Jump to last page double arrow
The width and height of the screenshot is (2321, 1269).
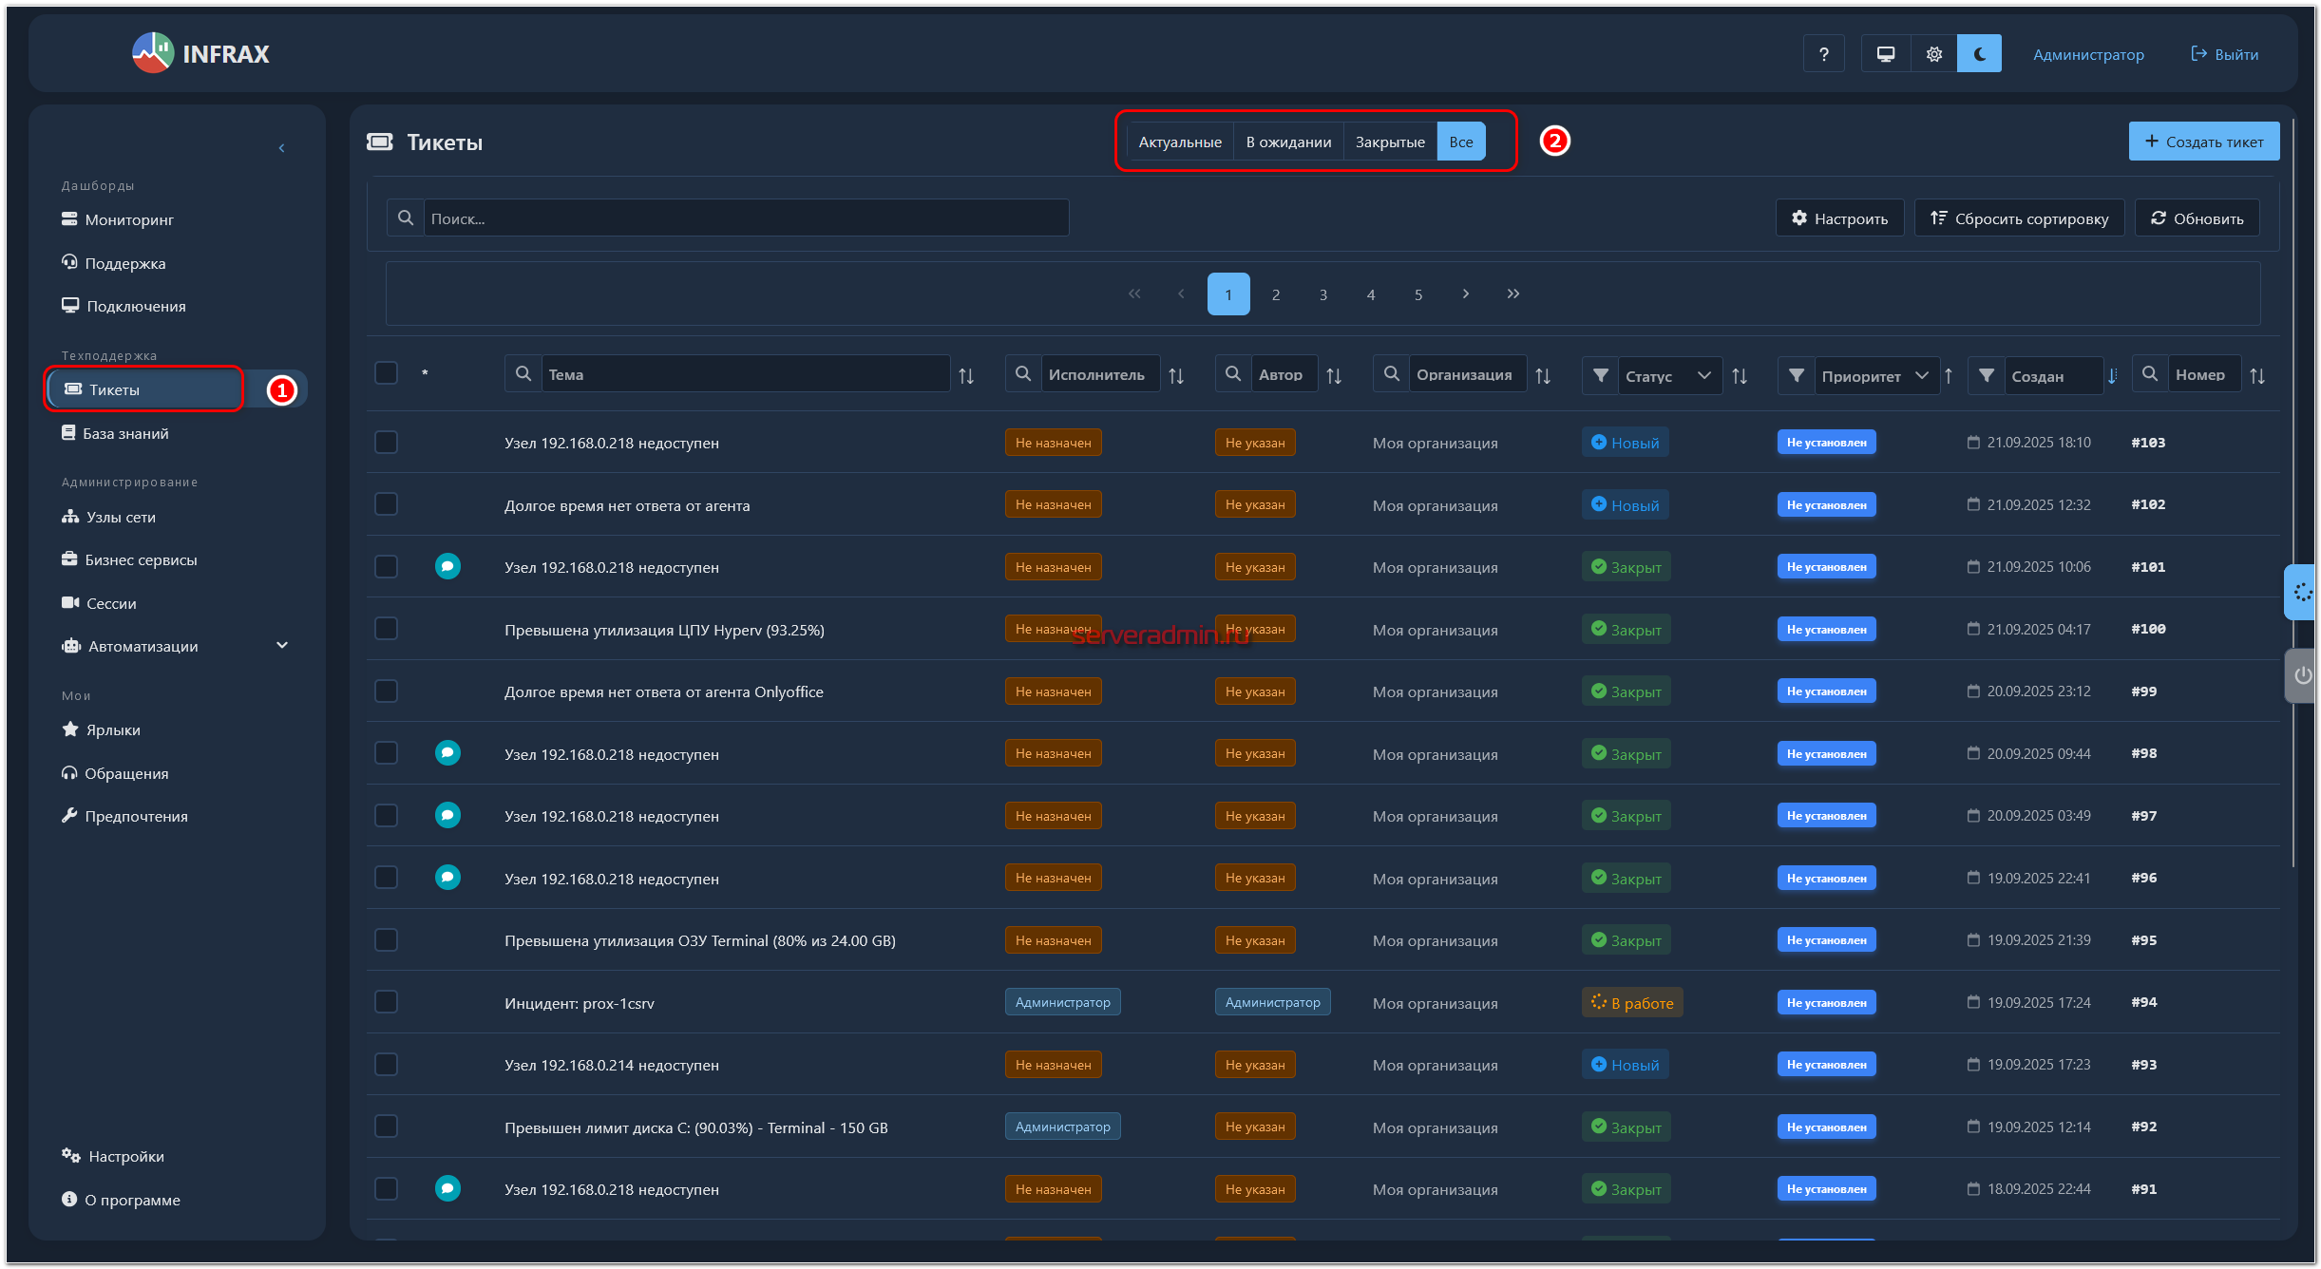(1513, 294)
